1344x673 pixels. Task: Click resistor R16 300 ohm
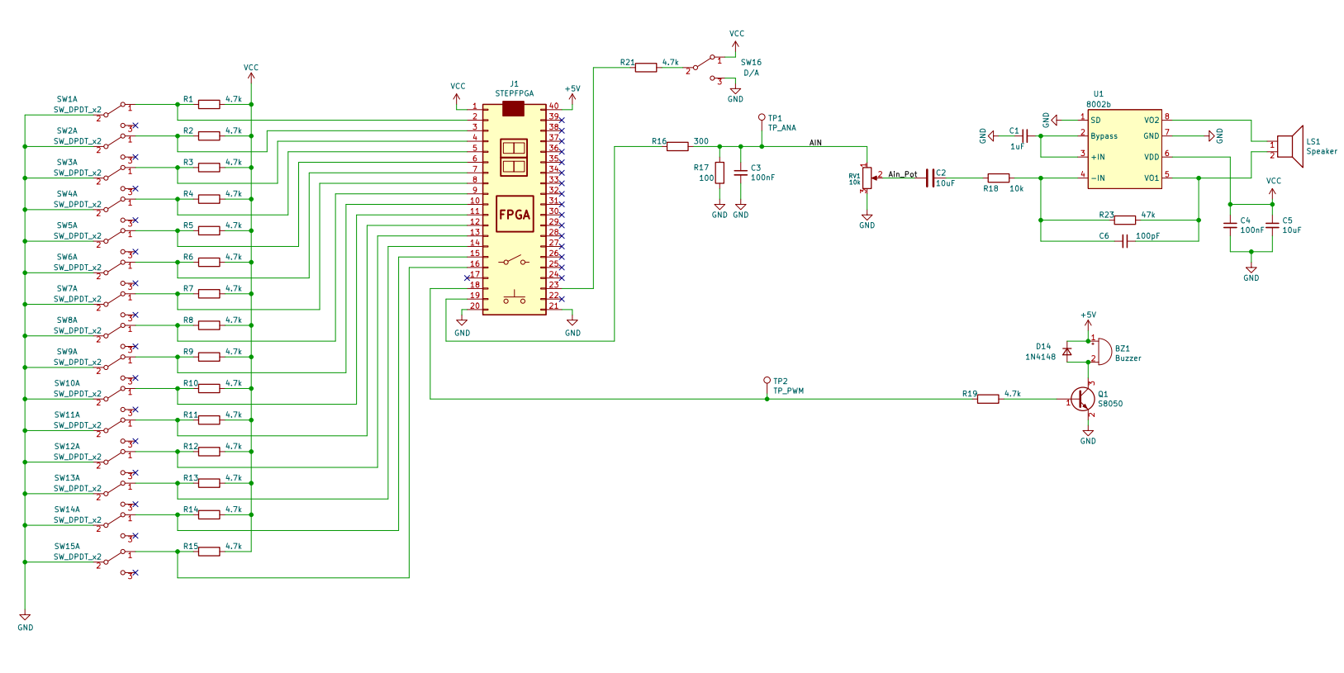point(677,146)
